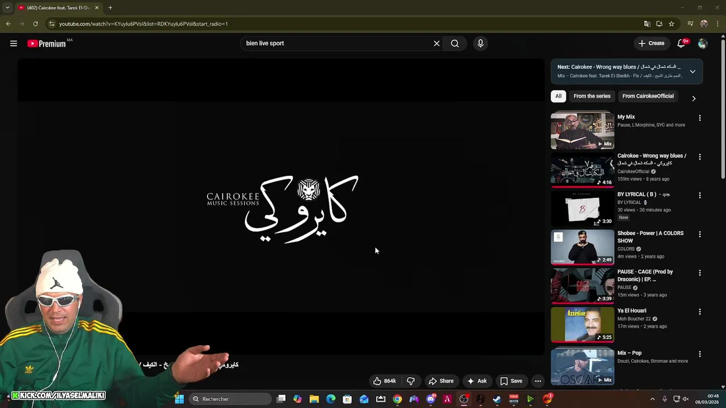Go to YouTube Premium home logo
726x408 pixels.
pyautogui.click(x=47, y=44)
